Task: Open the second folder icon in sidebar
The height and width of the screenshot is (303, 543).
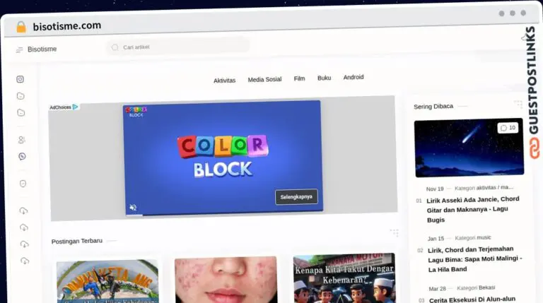Action: [x=21, y=112]
